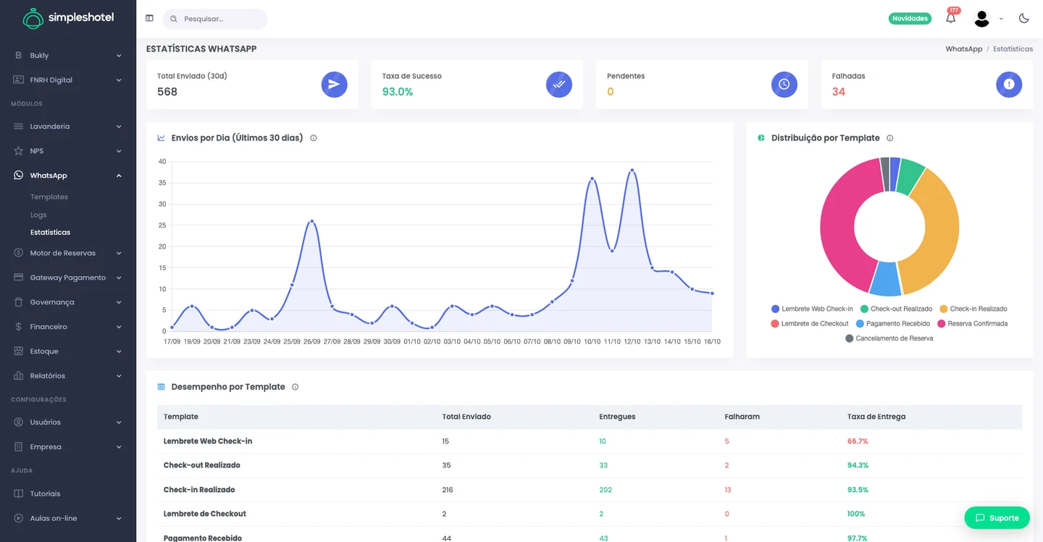Click the Pendentes clock icon

[x=784, y=84]
